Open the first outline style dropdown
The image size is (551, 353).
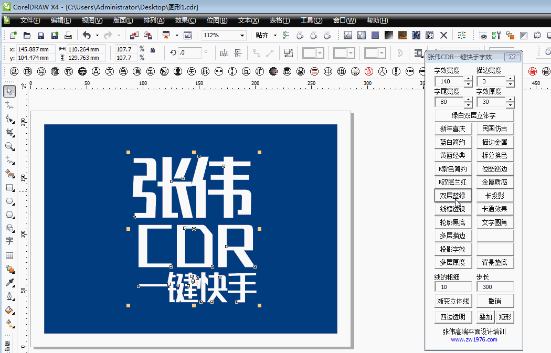[x=320, y=54]
